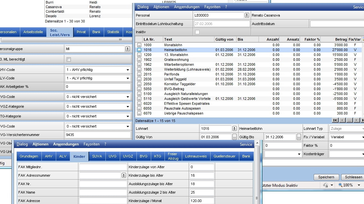Click the Speichern button
The image size is (364, 204).
click(x=326, y=177)
